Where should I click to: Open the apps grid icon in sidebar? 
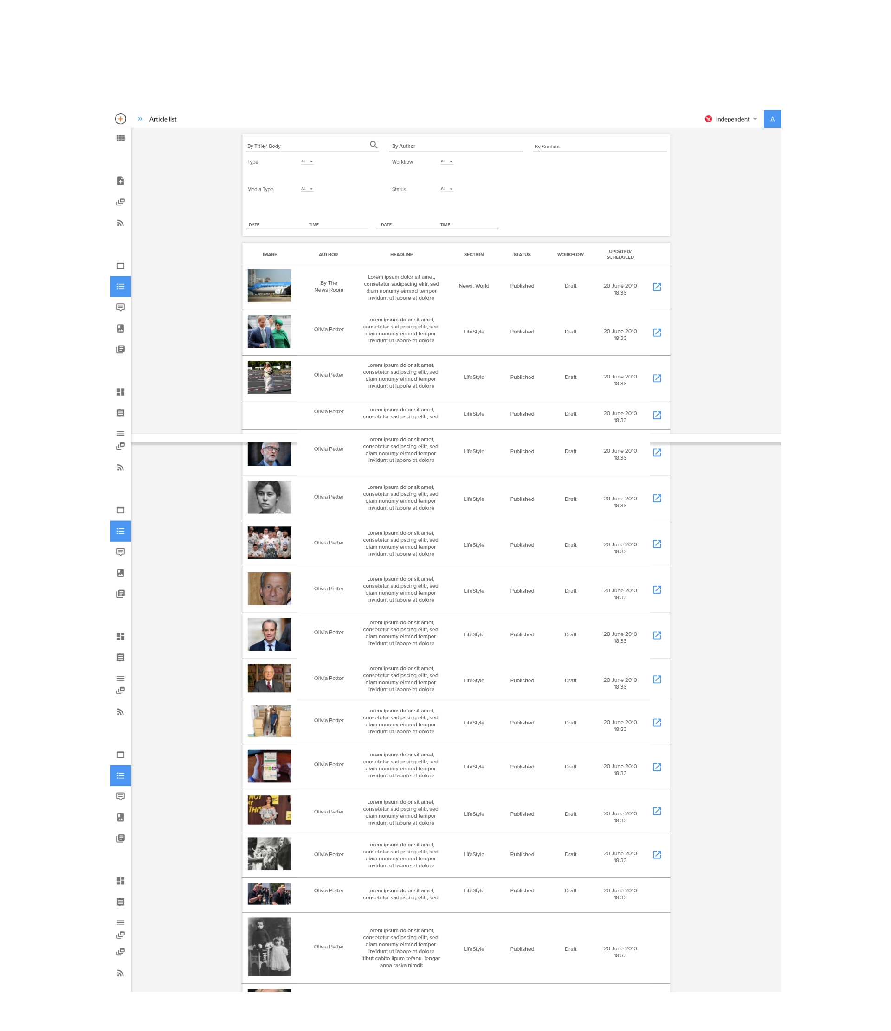tap(121, 138)
